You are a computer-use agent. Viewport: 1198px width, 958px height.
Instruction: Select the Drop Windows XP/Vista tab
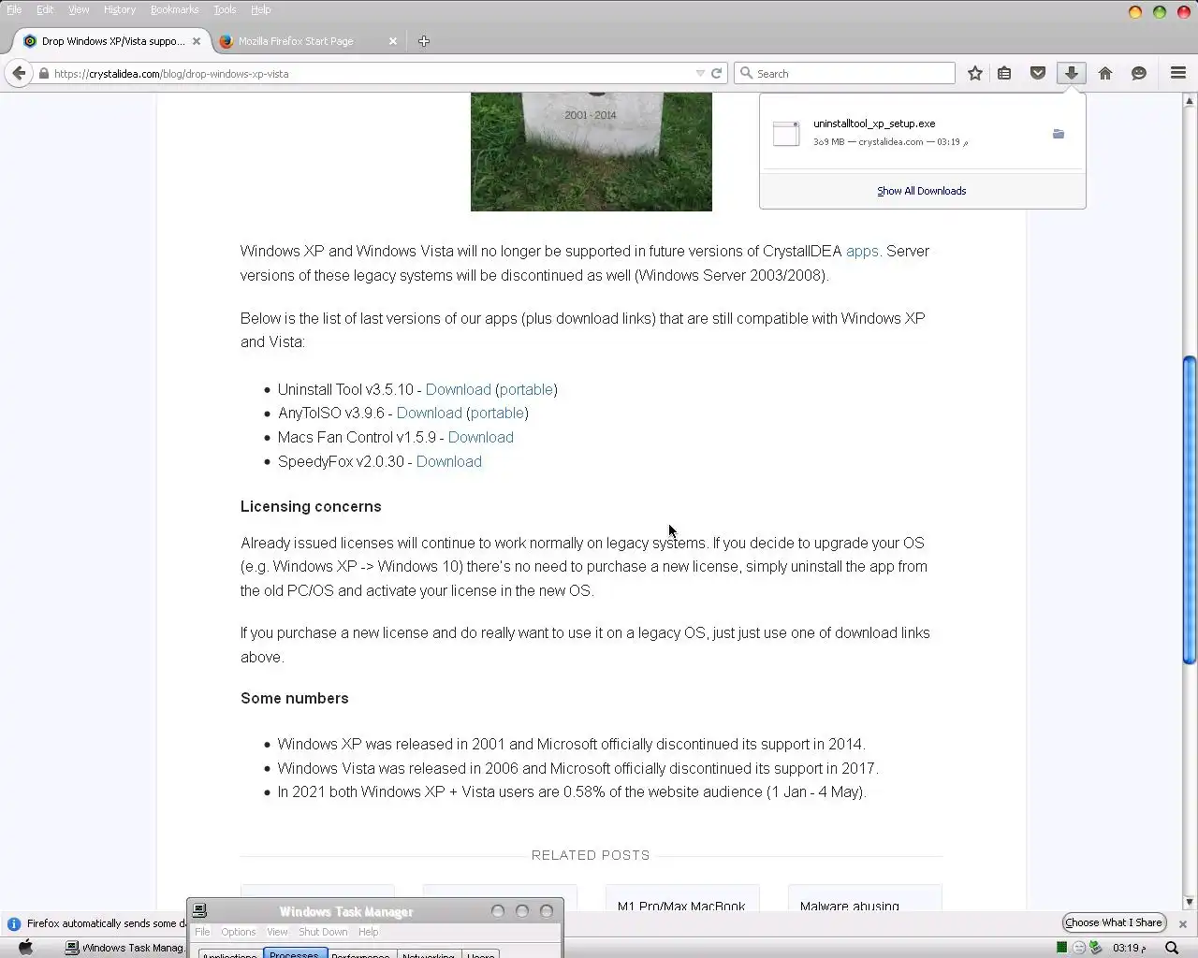click(112, 41)
